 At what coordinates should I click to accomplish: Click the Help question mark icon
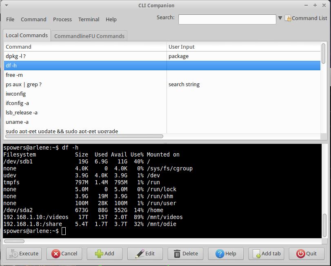[220, 254]
